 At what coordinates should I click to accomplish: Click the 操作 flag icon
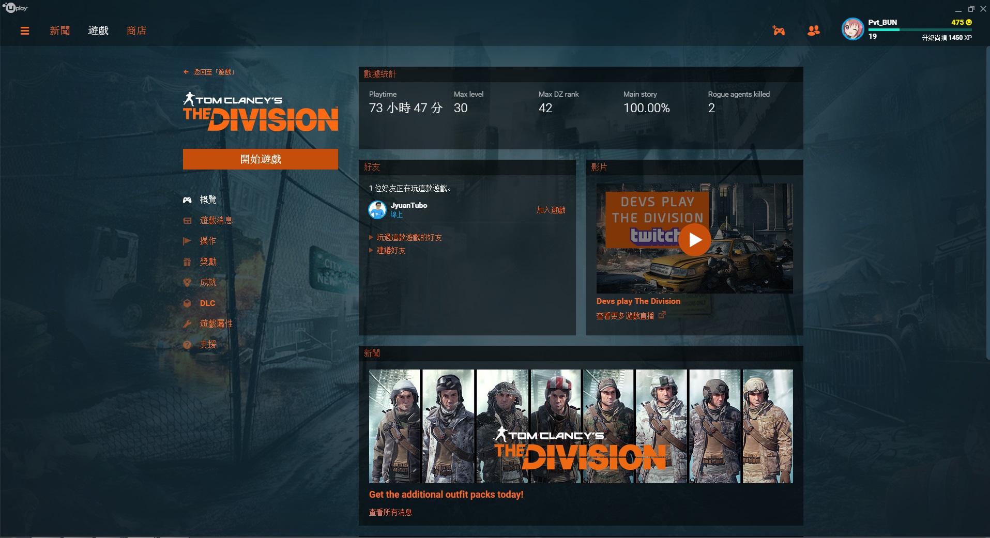[x=187, y=241]
